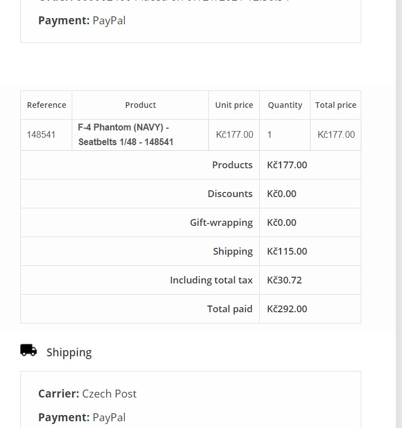Click the Shipping cost value Kč115.00
402x428 pixels.
pyautogui.click(x=287, y=251)
